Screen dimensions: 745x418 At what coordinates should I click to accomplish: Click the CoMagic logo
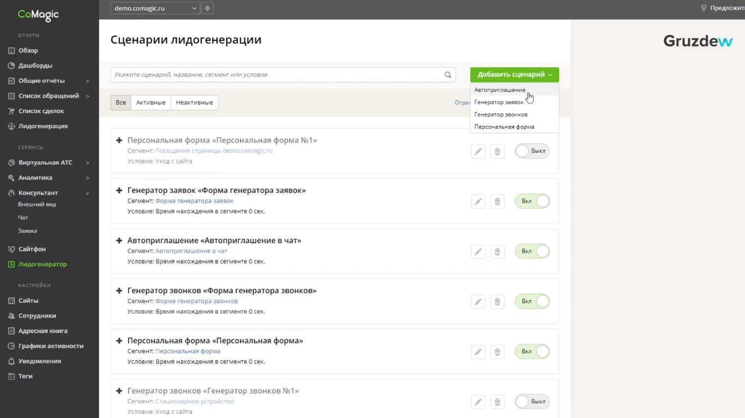coord(38,15)
